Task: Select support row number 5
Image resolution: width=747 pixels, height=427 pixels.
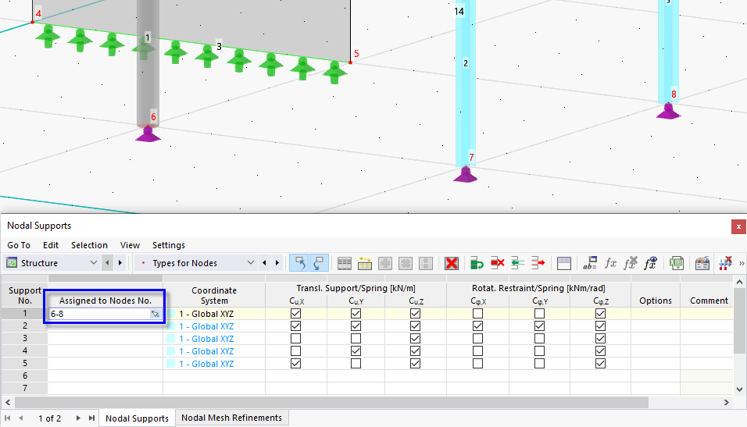Action: coord(25,363)
